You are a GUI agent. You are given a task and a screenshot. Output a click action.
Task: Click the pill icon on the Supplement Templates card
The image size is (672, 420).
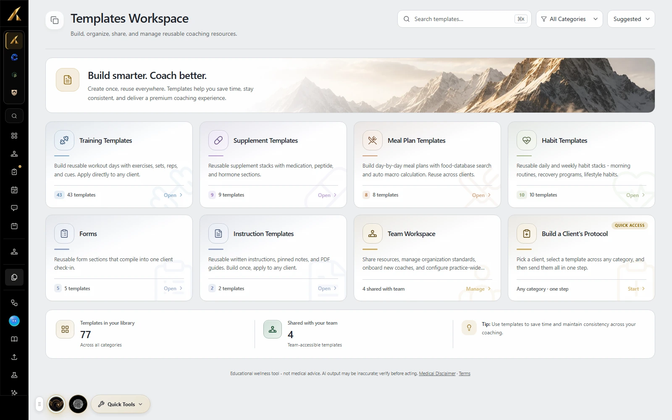coord(218,140)
